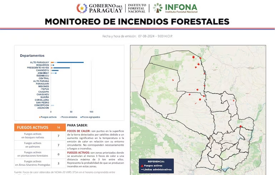Screen dimensions: 275x175
Task: Click the 'CAAGUAZU' chart label
Action: point(43,94)
